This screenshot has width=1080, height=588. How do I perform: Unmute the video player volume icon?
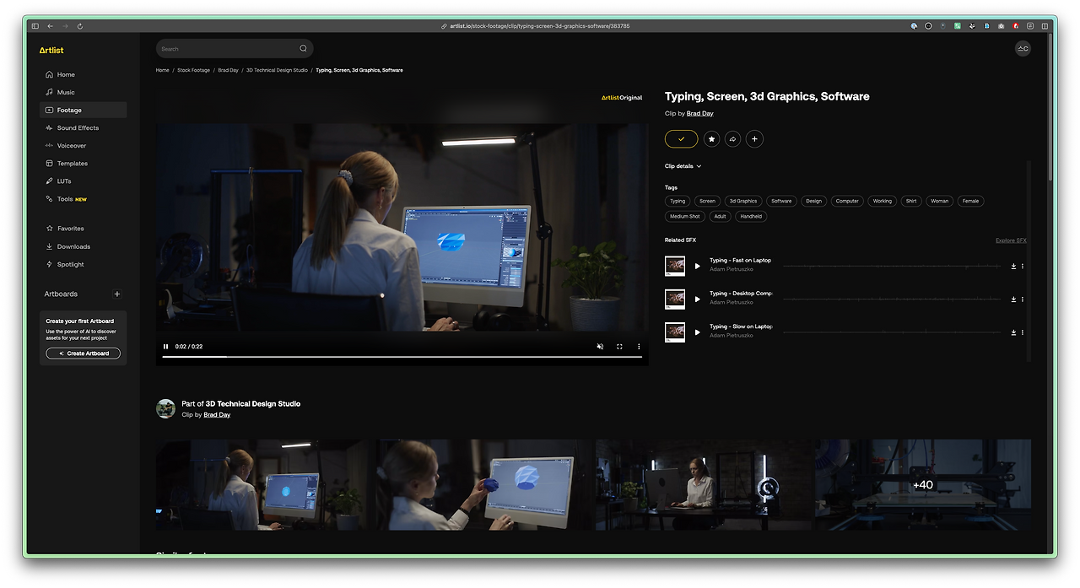[x=600, y=347]
